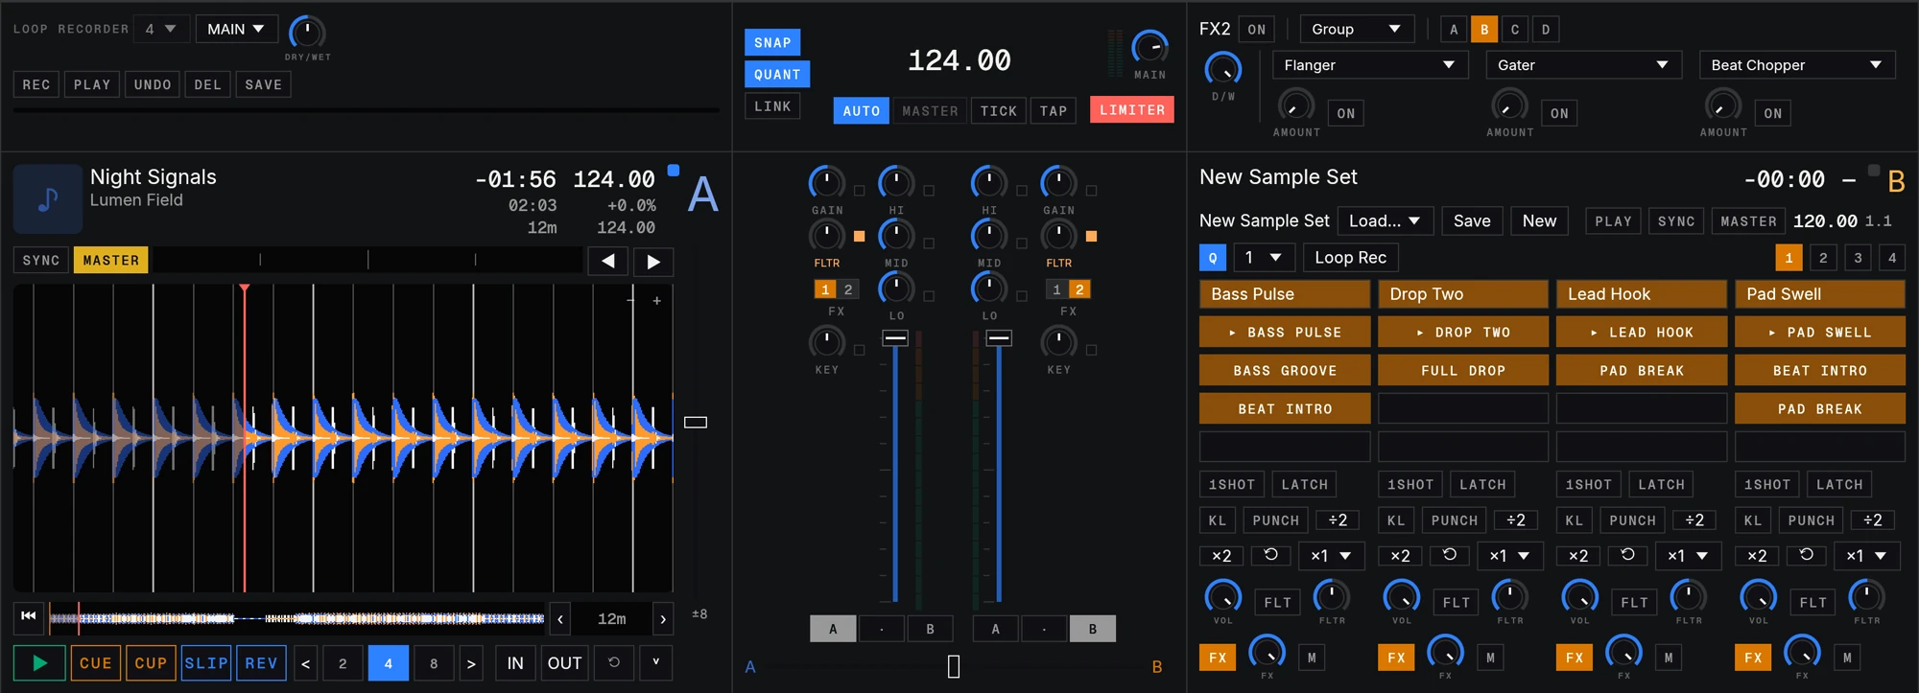
Task: Click the track overview waveform strip
Action: coord(297,618)
